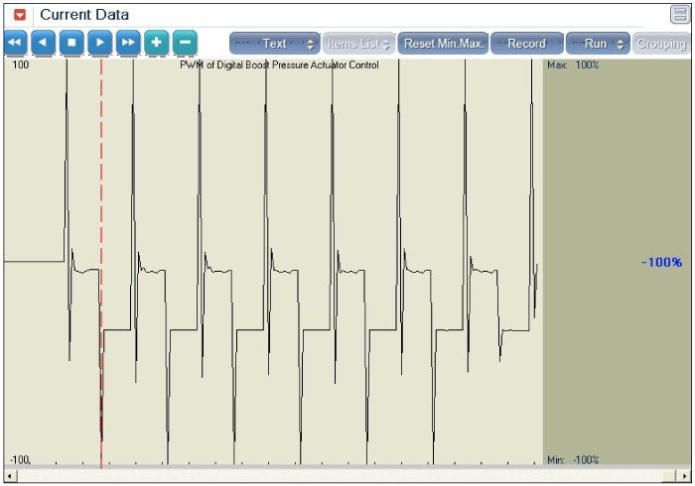695x486 pixels.
Task: Click the Current Data title text
Action: (x=84, y=15)
